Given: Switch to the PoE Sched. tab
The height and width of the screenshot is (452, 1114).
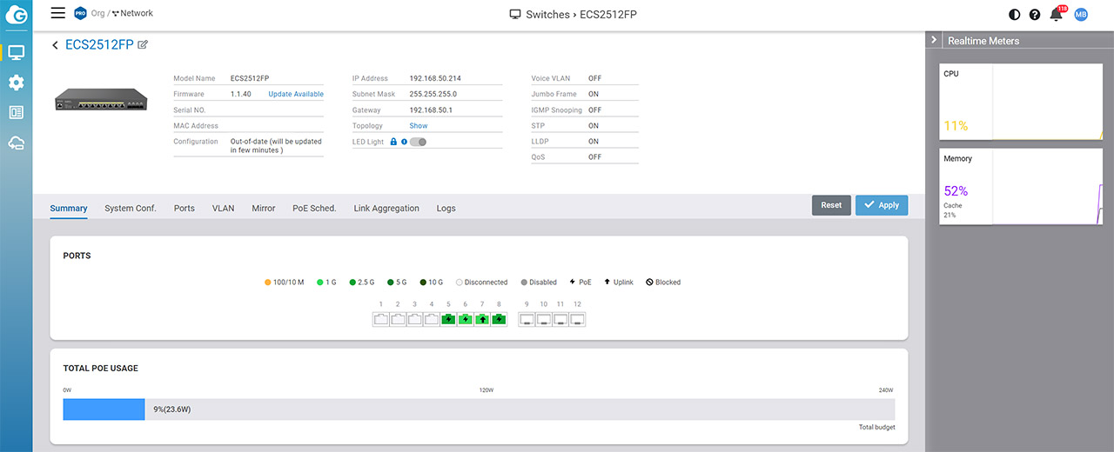Looking at the screenshot, I should (314, 208).
